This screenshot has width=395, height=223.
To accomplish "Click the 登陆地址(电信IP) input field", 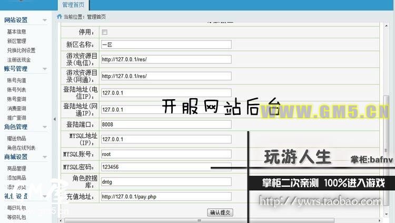I will [x=166, y=93].
